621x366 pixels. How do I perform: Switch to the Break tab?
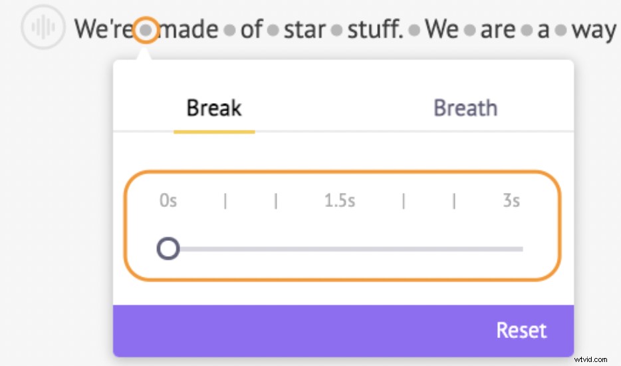pyautogui.click(x=214, y=108)
